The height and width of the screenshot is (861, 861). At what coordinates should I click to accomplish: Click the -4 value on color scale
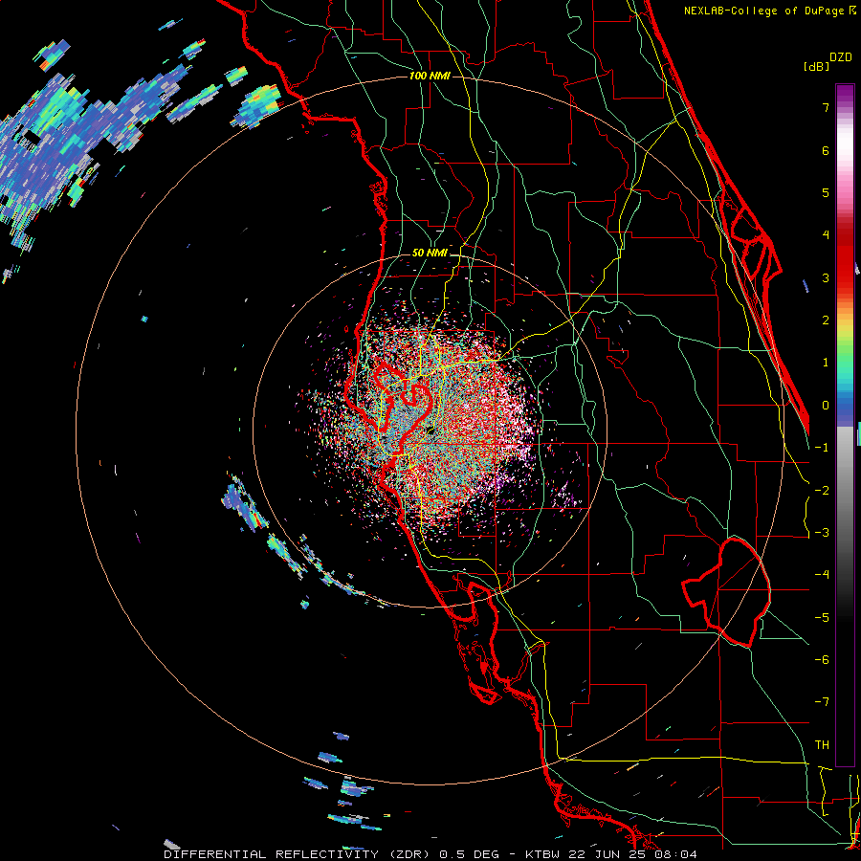point(822,575)
